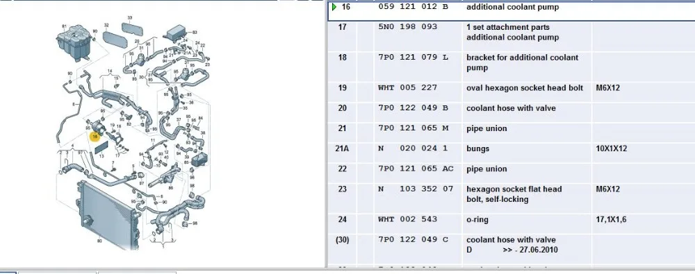
Task: Select position number 22 in the parts list
Action: [x=342, y=169]
